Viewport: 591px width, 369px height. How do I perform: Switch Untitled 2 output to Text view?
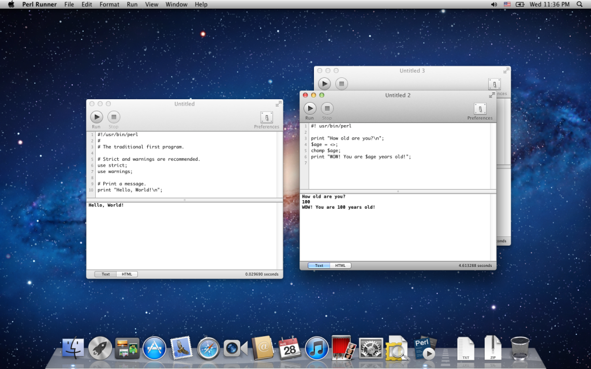point(319,265)
